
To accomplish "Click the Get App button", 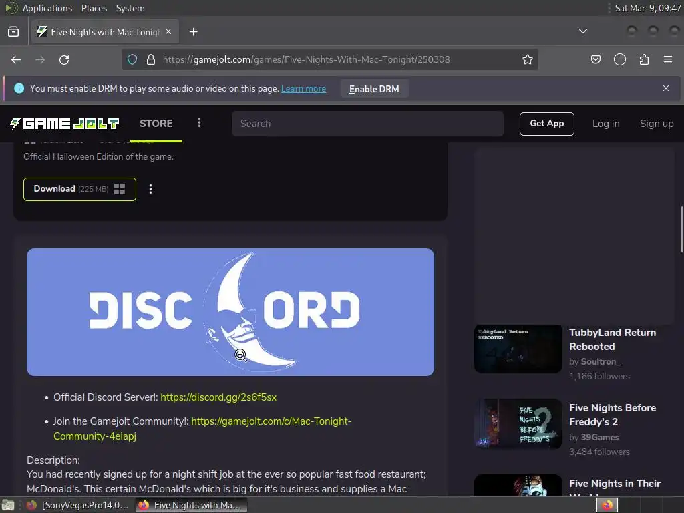I will (546, 124).
